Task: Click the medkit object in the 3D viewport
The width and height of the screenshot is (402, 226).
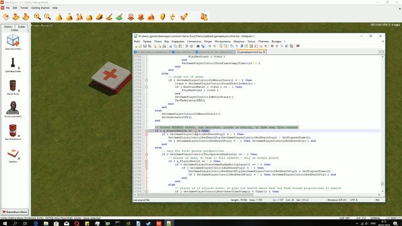Action: (111, 78)
